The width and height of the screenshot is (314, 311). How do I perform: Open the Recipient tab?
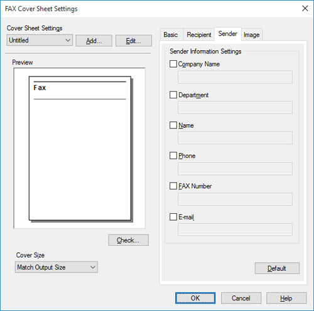click(x=199, y=34)
